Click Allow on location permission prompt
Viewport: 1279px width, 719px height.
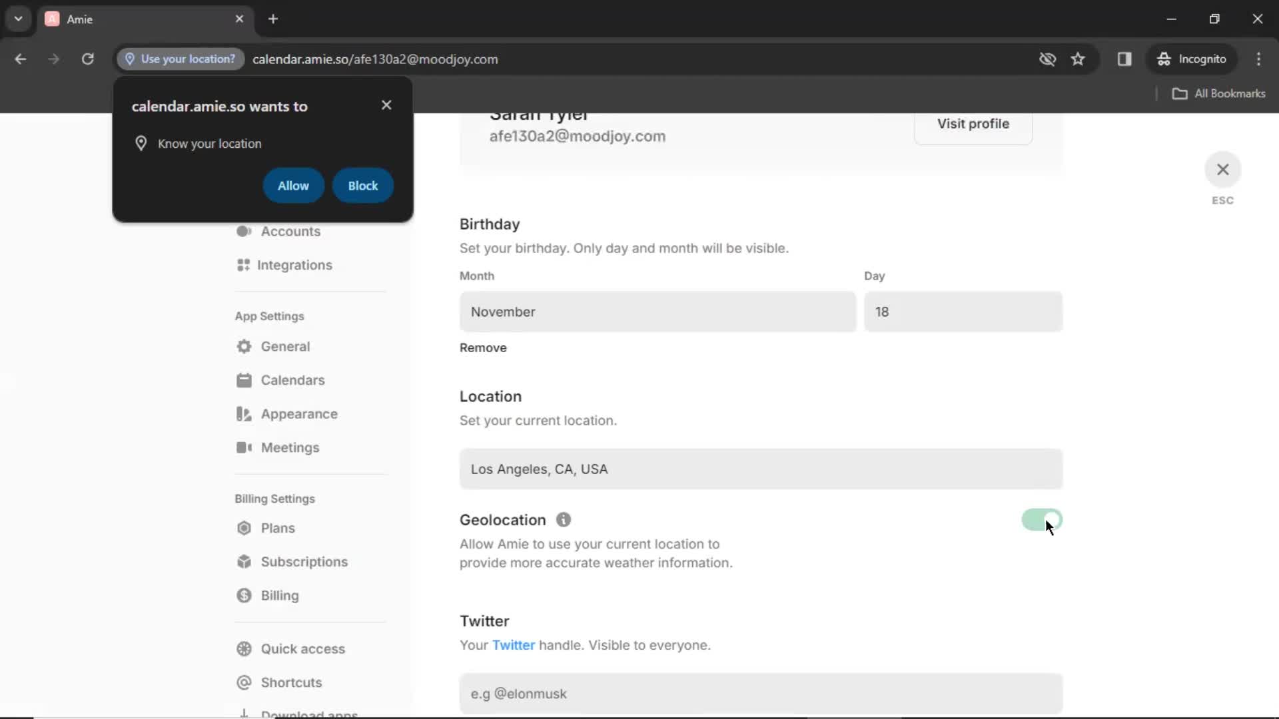[292, 185]
